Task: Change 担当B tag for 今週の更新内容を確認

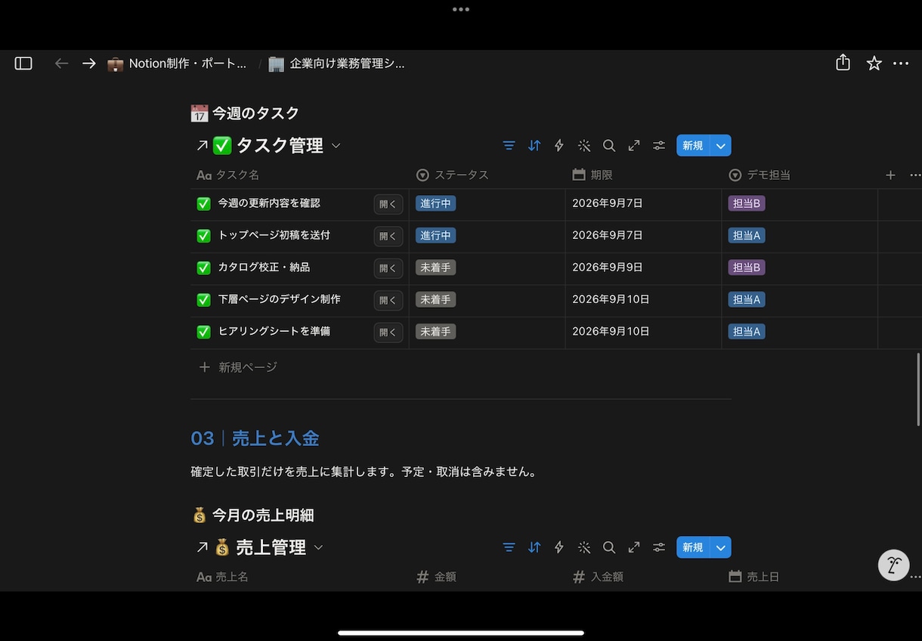Action: tap(747, 203)
